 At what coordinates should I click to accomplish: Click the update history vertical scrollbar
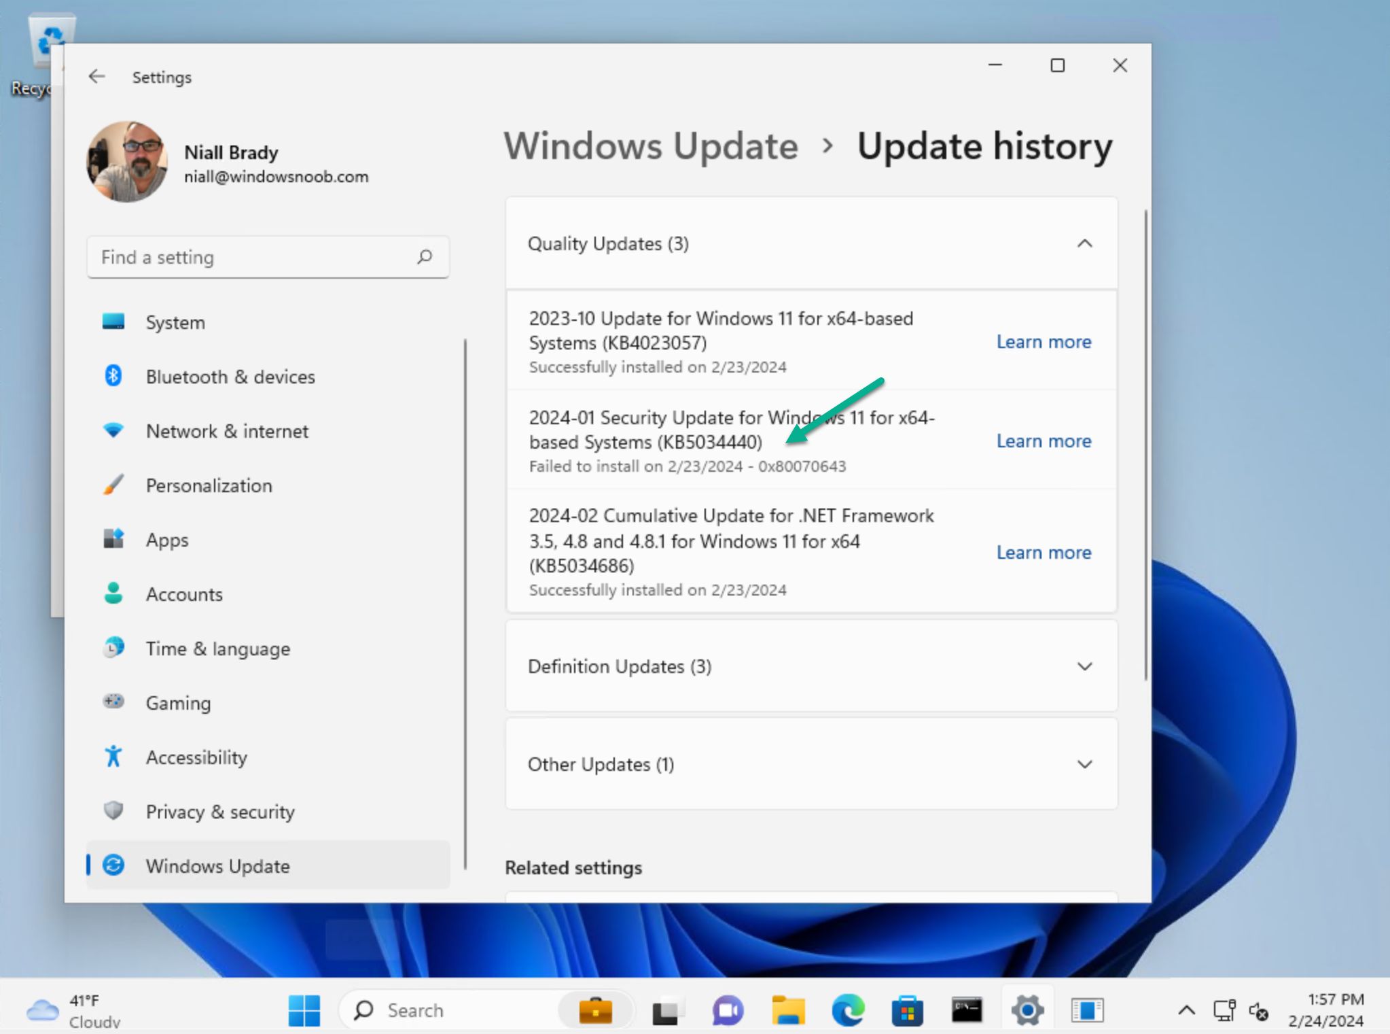[x=1145, y=445]
